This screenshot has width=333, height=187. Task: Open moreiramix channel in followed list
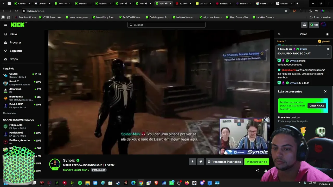tap(22, 98)
